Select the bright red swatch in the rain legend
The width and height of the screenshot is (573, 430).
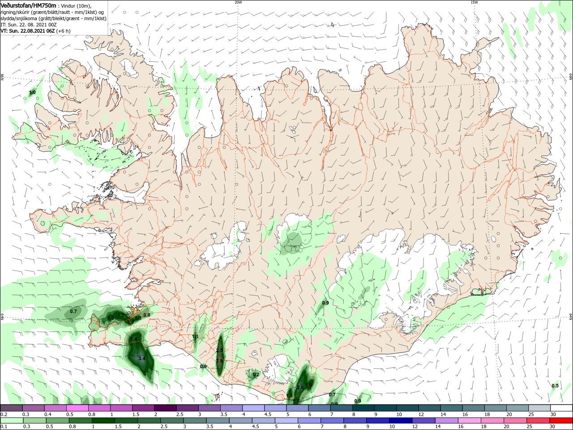tap(561, 421)
